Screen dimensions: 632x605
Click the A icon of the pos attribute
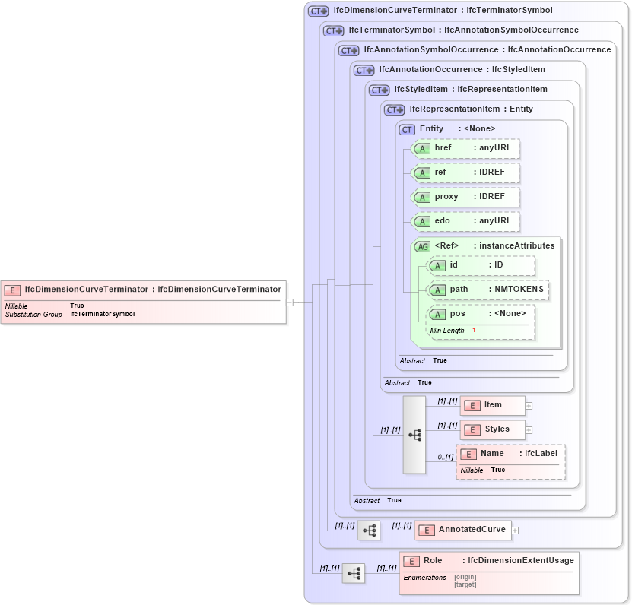(437, 313)
